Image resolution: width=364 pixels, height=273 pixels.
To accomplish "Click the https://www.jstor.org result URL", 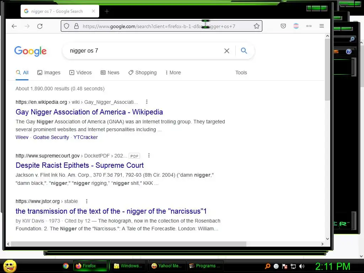I will point(38,201).
